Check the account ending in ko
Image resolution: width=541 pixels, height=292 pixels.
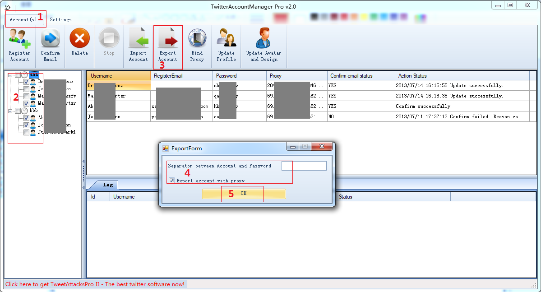coord(26,89)
